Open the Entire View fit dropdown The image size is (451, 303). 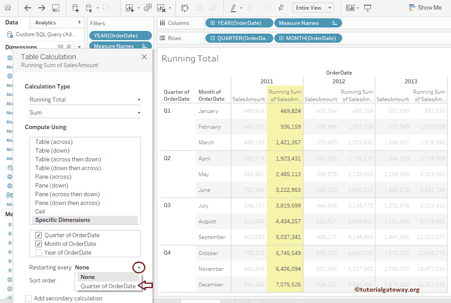(x=329, y=7)
